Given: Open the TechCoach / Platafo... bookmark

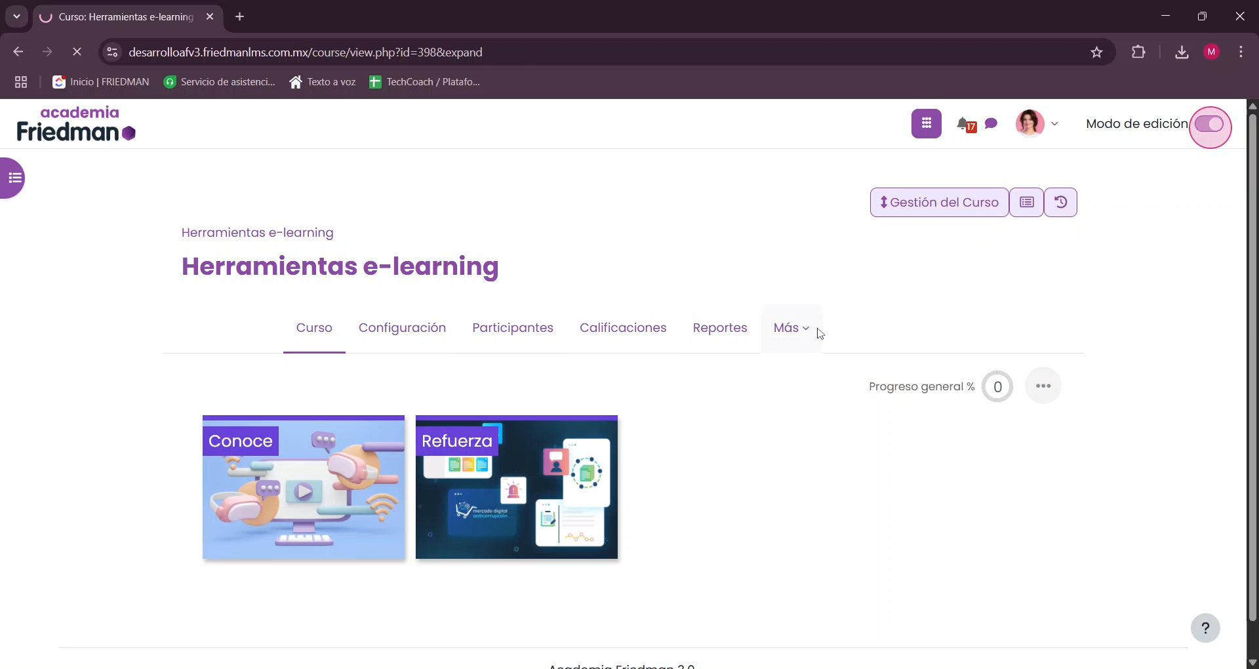Looking at the screenshot, I should (425, 82).
